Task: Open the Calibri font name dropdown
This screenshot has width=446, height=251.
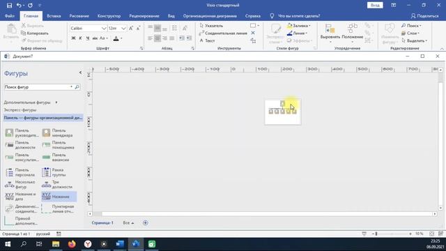Action: (x=104, y=29)
